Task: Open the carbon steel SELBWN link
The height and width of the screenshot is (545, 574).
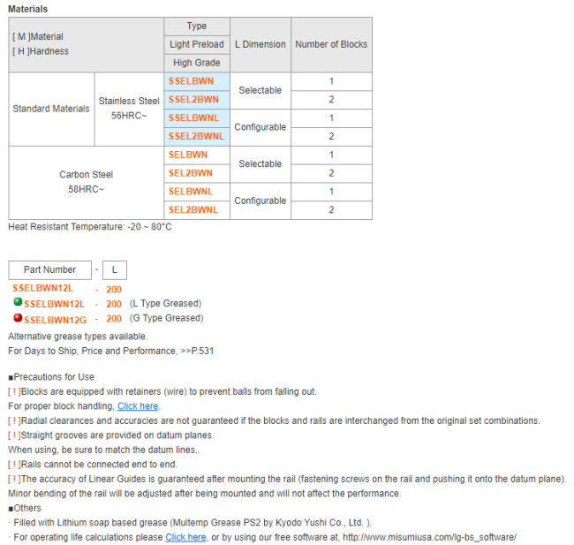Action: pos(187,155)
